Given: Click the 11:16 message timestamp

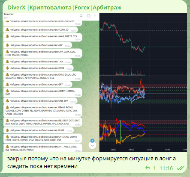Looking at the screenshot, I should tap(166, 168).
